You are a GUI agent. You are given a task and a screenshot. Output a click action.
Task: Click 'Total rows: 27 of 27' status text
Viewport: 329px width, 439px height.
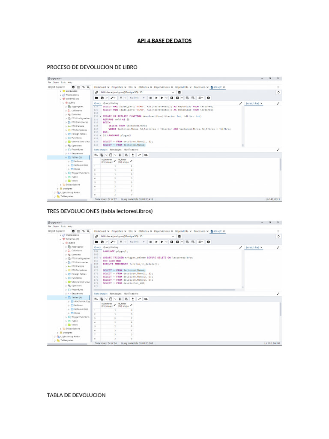[x=106, y=199]
